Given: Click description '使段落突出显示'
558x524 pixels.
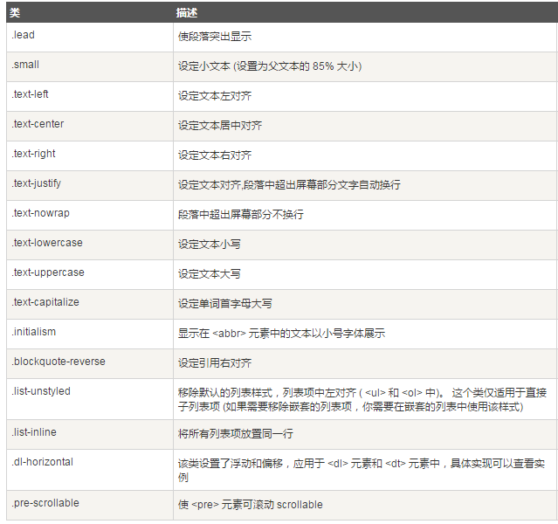Looking at the screenshot, I should (x=215, y=37).
